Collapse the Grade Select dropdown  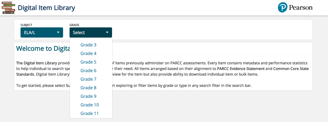pos(91,32)
